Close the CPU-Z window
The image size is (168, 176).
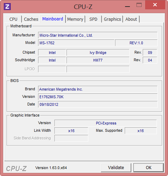[155, 5]
